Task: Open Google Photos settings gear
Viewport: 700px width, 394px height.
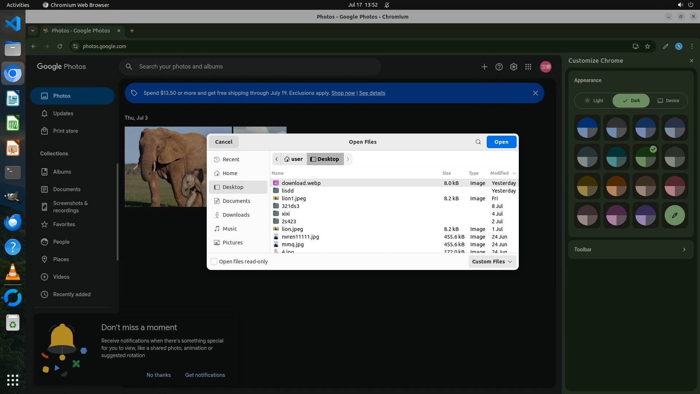Action: pyautogui.click(x=513, y=67)
